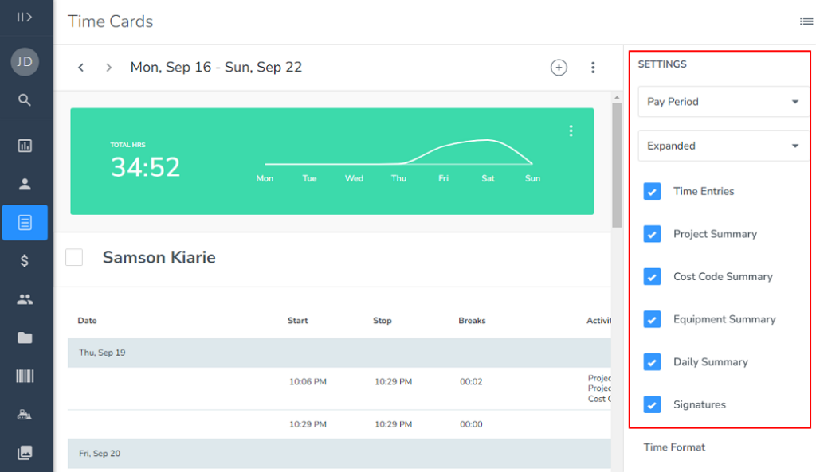Open the date range more options menu
Image resolution: width=816 pixels, height=472 pixels.
(x=593, y=68)
